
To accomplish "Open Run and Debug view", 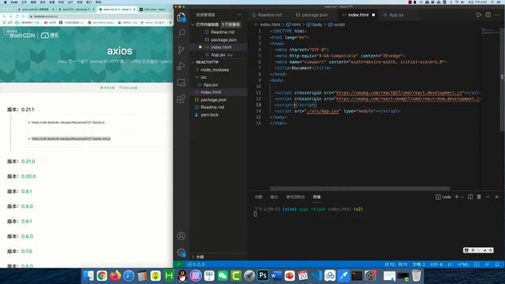I will click(x=181, y=65).
